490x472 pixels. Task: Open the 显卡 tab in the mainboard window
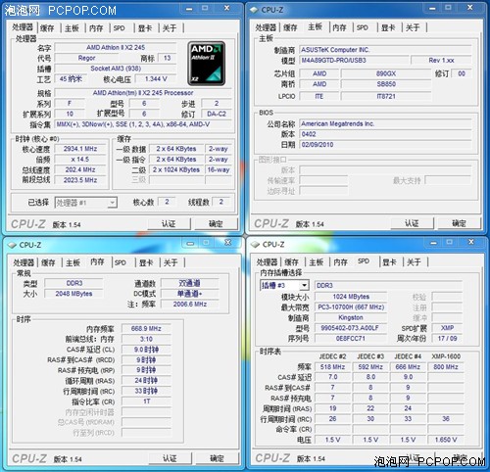(x=388, y=27)
